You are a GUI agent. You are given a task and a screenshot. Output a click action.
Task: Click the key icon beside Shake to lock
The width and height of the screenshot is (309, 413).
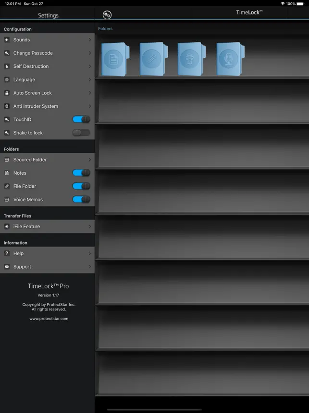(x=7, y=133)
